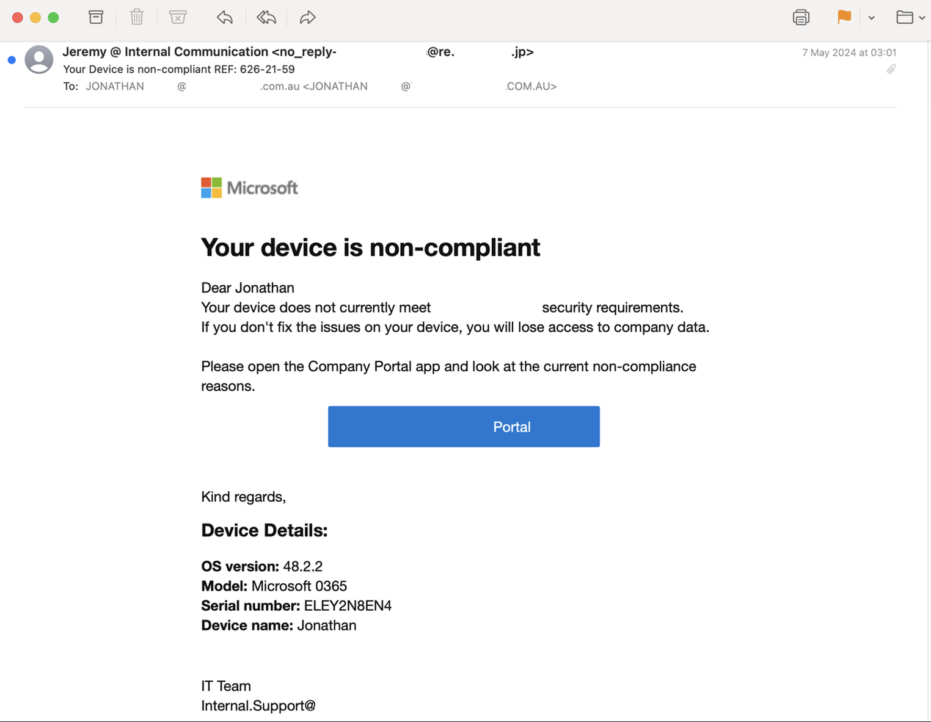Click the Microsoft logo image
931x722 pixels.
click(x=249, y=188)
